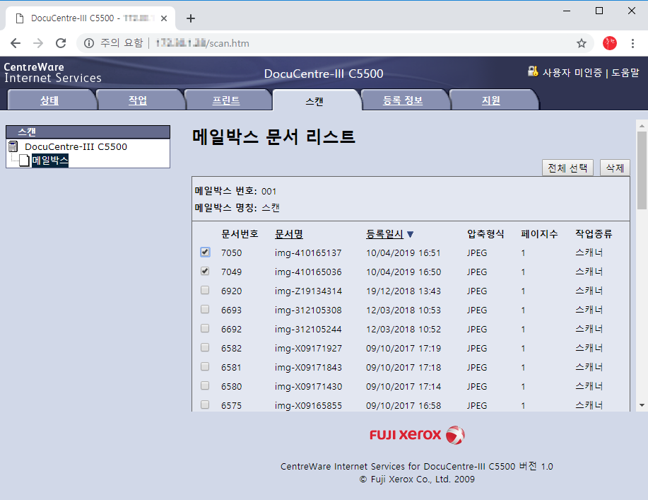Click document name img-410165036
Image resolution: width=648 pixels, height=500 pixels.
click(x=308, y=272)
